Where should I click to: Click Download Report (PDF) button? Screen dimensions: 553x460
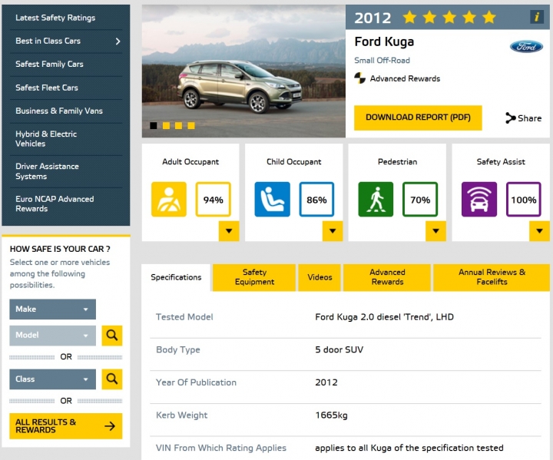[x=418, y=117]
